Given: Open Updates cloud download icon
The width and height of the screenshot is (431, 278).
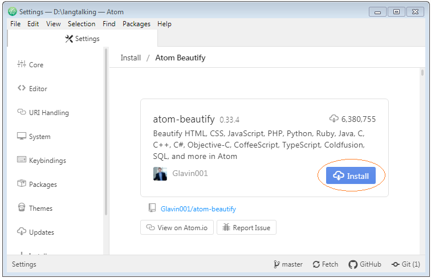Looking at the screenshot, I should click(22, 232).
